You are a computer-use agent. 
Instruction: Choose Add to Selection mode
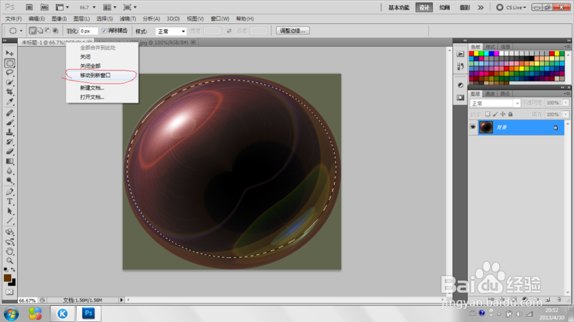tap(40, 31)
